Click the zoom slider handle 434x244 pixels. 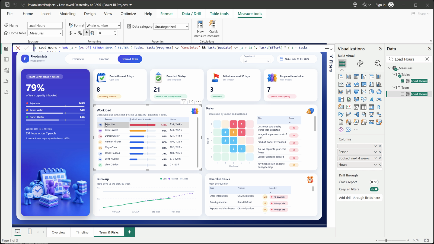point(386,240)
